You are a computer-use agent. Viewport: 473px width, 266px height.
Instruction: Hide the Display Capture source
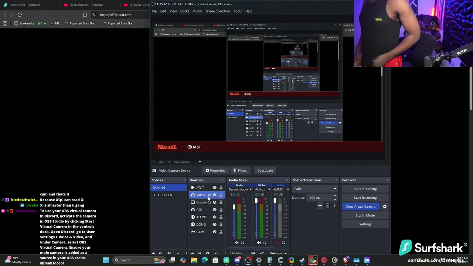point(214,202)
